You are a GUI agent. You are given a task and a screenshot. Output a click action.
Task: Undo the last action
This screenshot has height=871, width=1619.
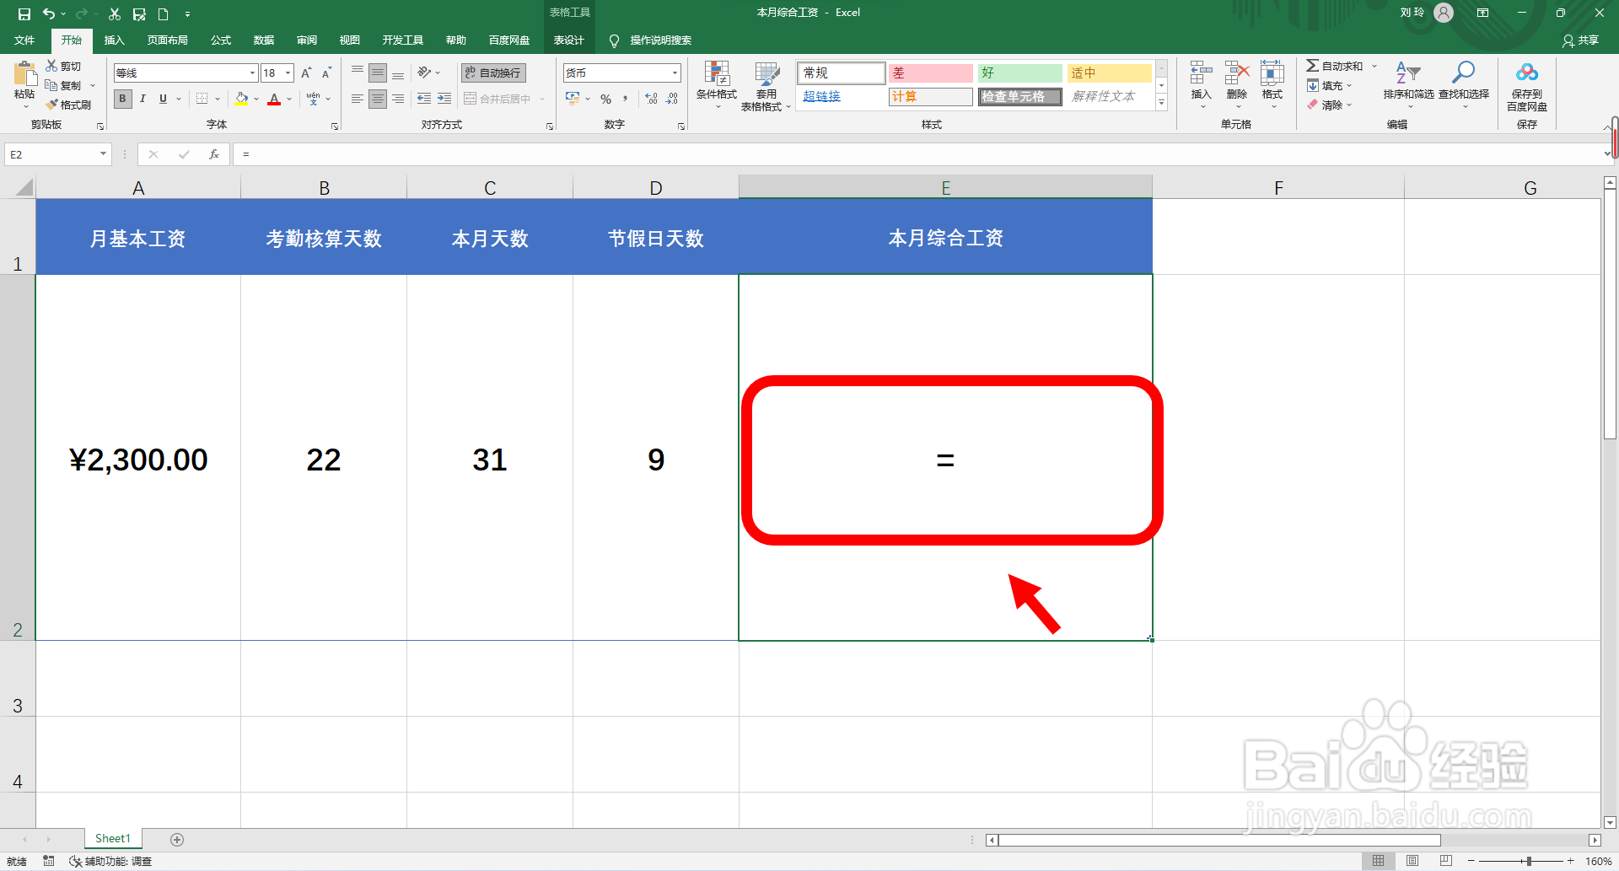click(49, 13)
